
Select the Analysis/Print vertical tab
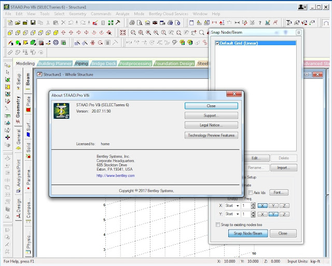tap(19, 175)
